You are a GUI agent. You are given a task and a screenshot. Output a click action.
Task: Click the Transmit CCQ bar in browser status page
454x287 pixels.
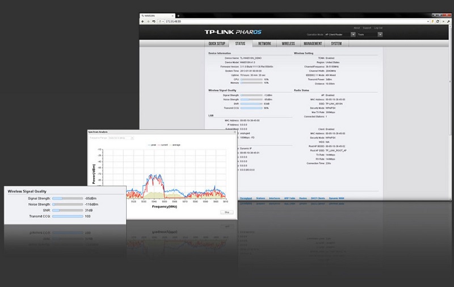pyautogui.click(x=251, y=108)
